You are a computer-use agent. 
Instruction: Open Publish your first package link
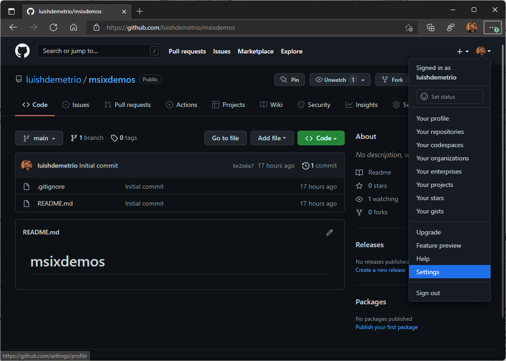click(386, 327)
